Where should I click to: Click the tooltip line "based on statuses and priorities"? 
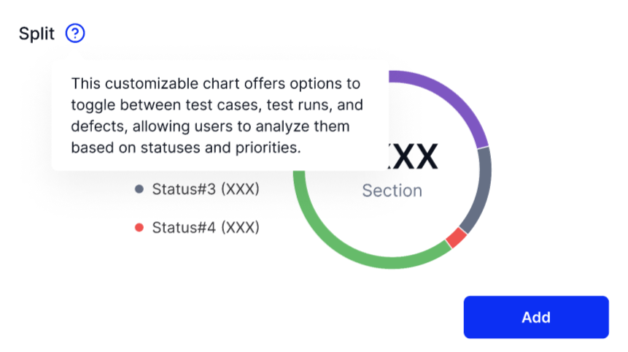pos(185,148)
